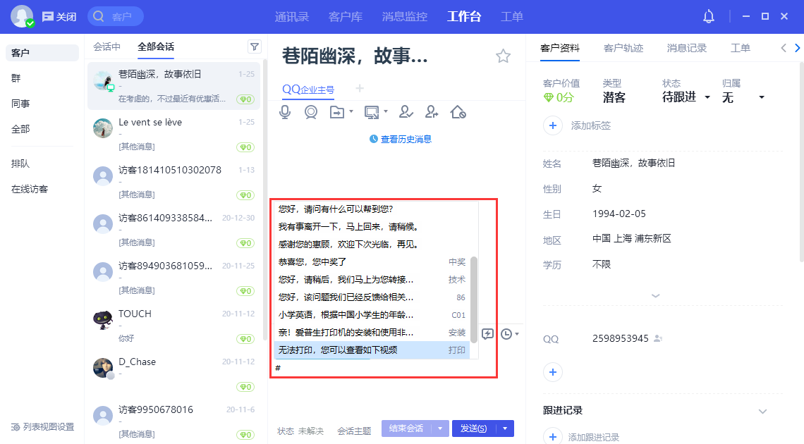Click the quick reply list scrollbar
This screenshot has width=804, height=444.
click(x=474, y=300)
